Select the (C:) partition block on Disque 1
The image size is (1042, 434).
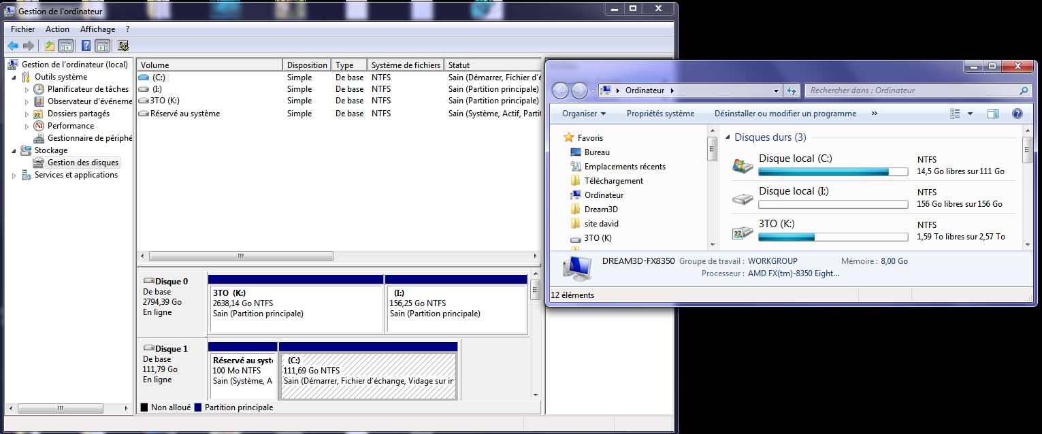pyautogui.click(x=368, y=371)
